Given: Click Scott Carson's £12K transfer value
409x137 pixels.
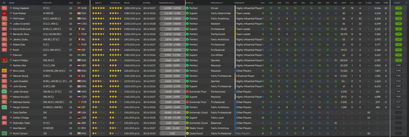Looking at the screenshot, I should point(172,133).
